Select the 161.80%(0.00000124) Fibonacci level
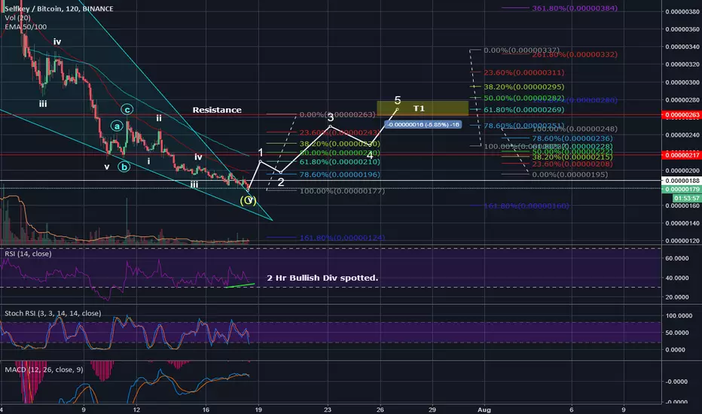Image resolution: width=702 pixels, height=414 pixels. click(342, 238)
